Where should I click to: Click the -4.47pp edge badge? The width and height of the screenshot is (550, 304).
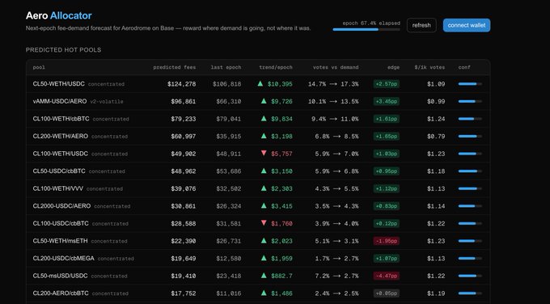point(386,276)
